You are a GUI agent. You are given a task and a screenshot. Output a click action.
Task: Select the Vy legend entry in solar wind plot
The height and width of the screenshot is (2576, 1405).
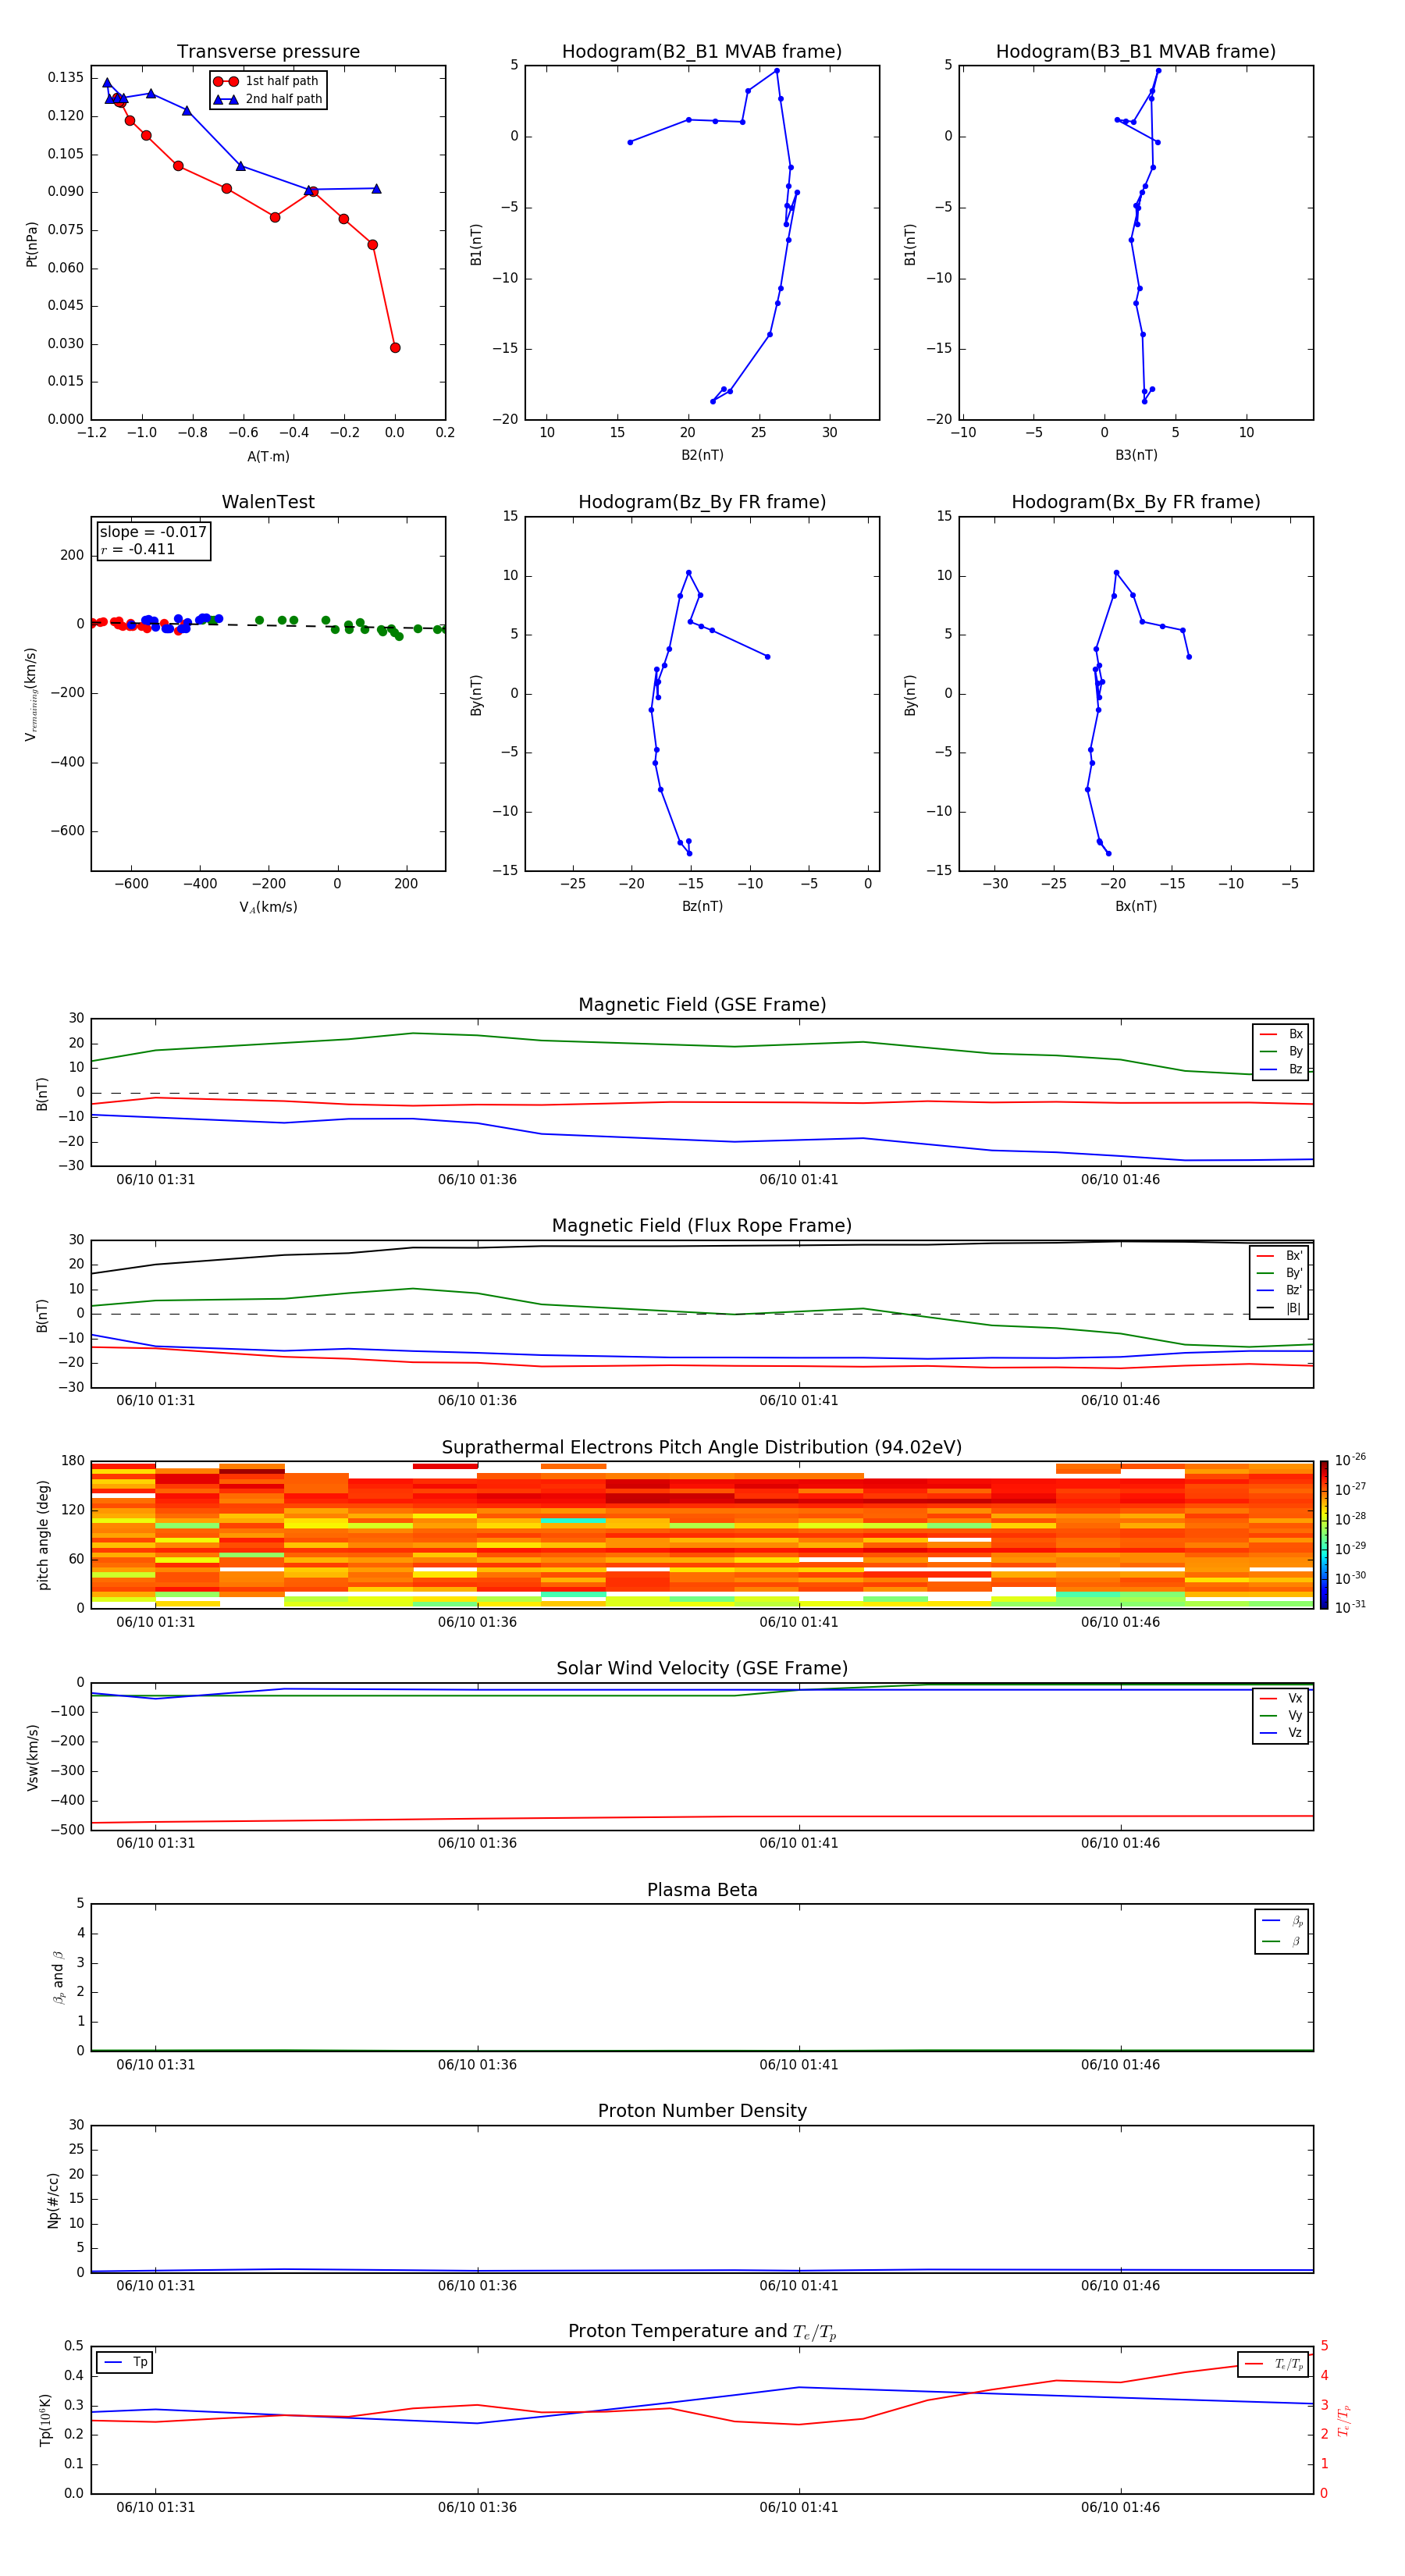[1281, 1715]
